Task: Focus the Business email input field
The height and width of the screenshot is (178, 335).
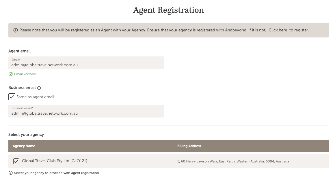Action: (x=86, y=113)
